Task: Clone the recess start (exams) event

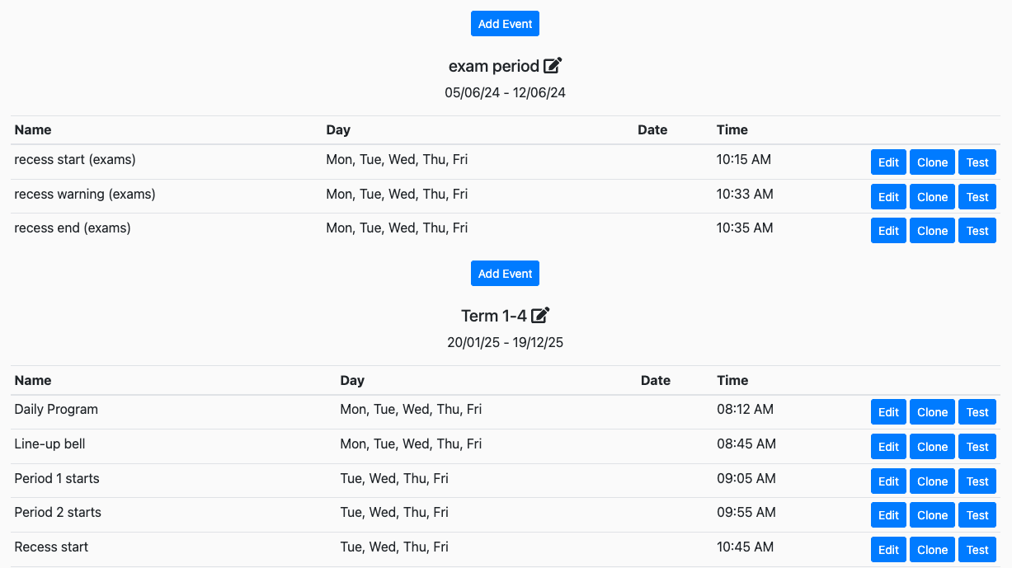Action: click(932, 162)
